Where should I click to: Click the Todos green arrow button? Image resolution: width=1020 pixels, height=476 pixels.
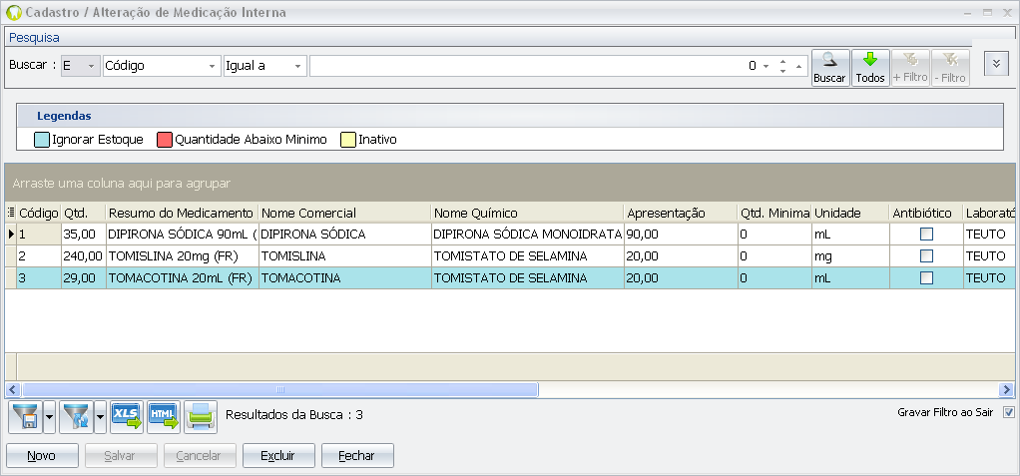870,68
